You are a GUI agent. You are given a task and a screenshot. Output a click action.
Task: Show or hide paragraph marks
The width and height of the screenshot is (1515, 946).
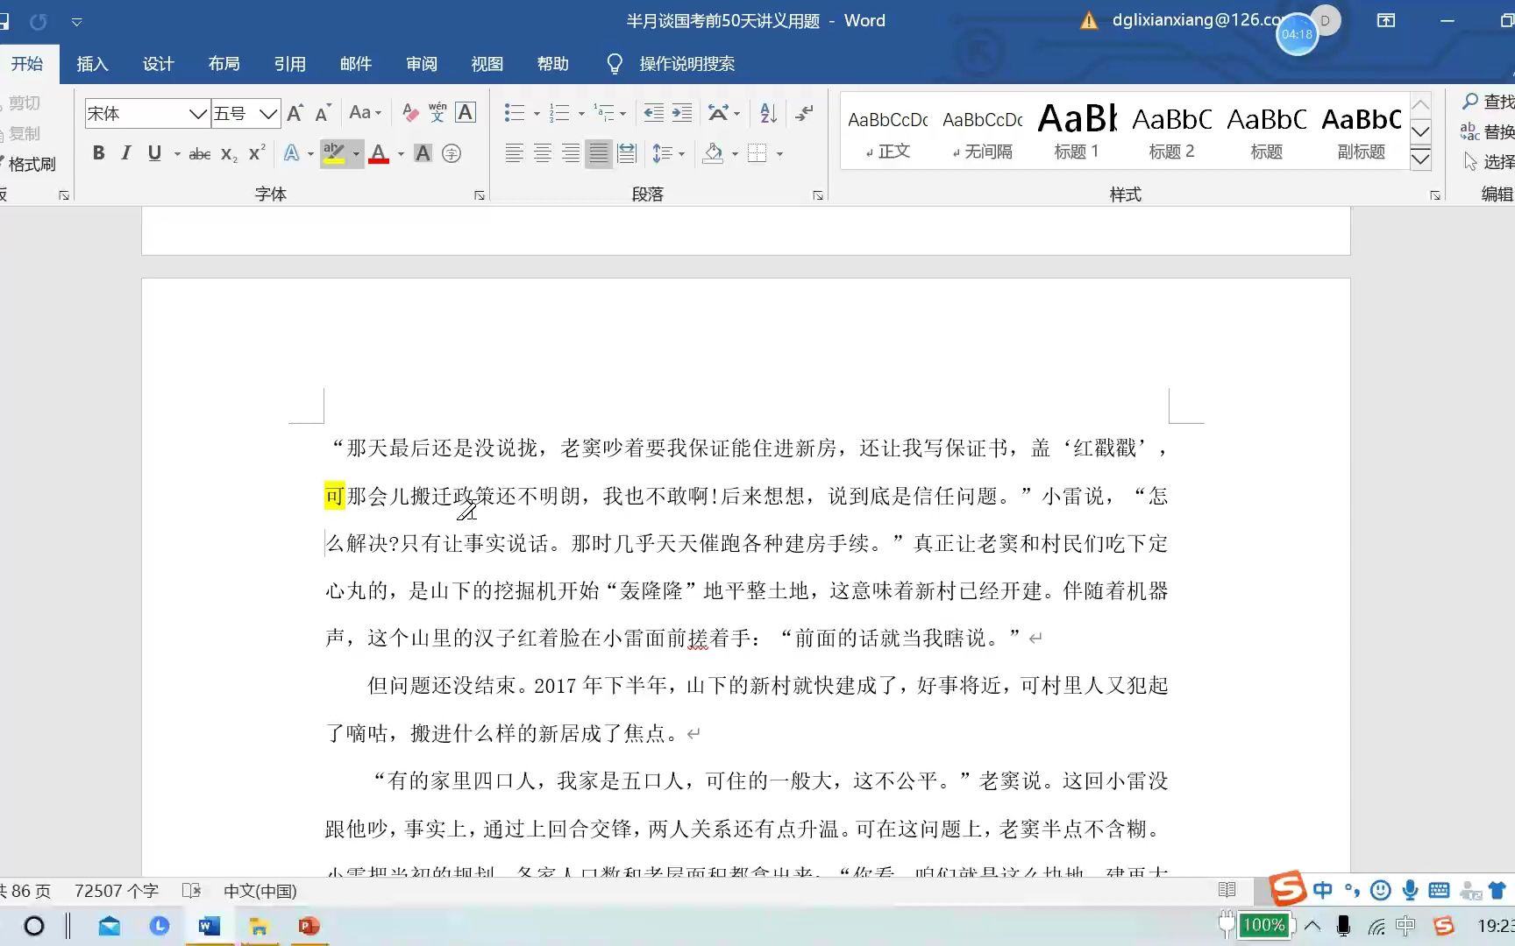(x=803, y=113)
